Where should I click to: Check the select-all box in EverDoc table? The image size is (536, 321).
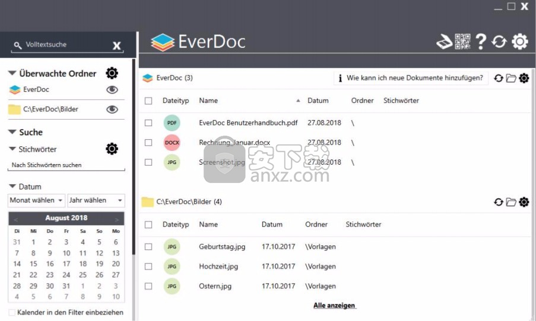148,101
